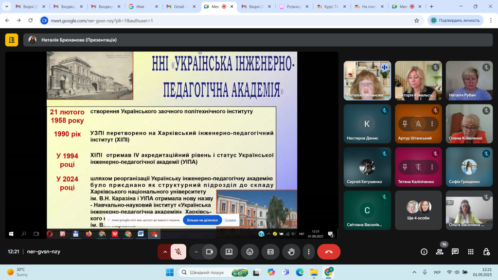Show the participants list icon

coord(440,252)
